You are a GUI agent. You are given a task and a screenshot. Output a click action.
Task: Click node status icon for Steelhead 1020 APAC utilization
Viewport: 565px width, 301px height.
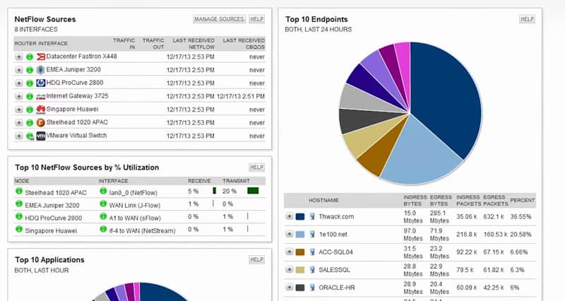click(x=19, y=191)
